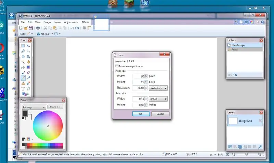The width and height of the screenshot is (274, 163).
Task: Toggle the Colors window icon in top-right
Action: click(251, 22)
